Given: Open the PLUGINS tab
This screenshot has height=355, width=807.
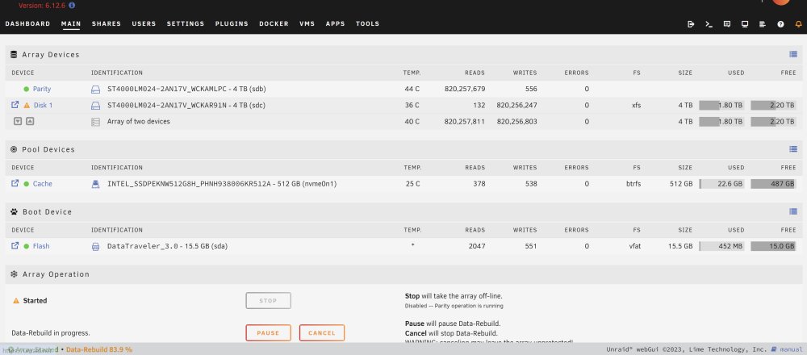Looking at the screenshot, I should click(232, 23).
